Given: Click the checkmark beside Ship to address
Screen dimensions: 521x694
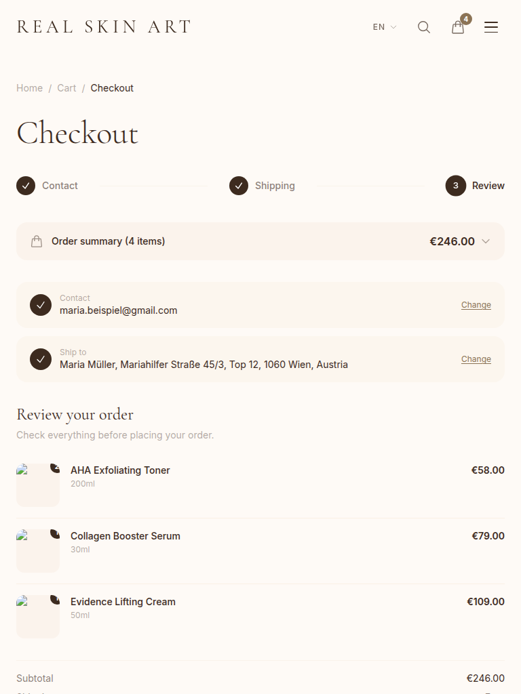Looking at the screenshot, I should tap(41, 359).
